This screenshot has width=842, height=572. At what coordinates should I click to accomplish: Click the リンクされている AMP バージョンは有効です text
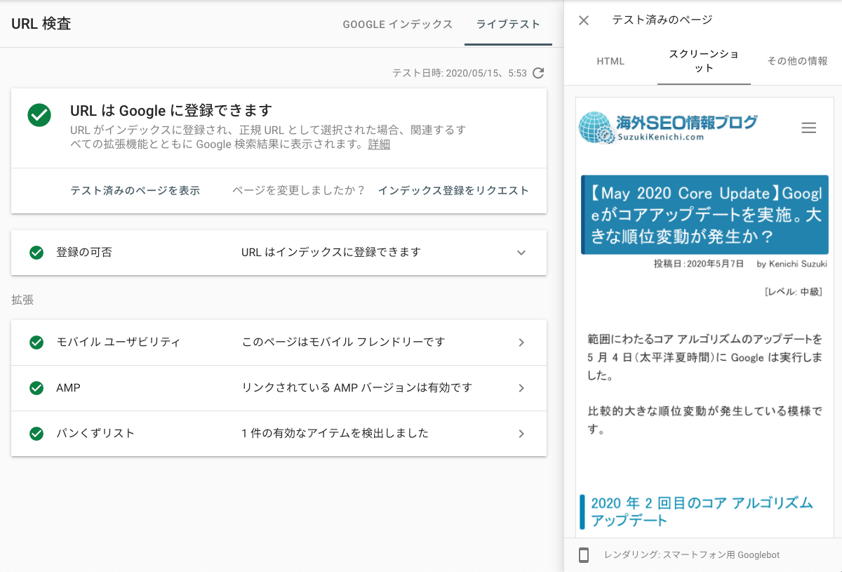pyautogui.click(x=356, y=388)
